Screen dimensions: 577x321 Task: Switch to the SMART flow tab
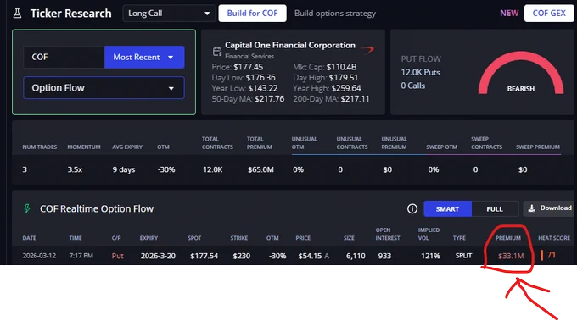[x=447, y=208]
